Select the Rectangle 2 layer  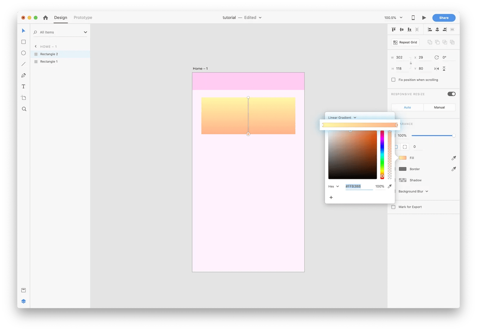tap(60, 54)
